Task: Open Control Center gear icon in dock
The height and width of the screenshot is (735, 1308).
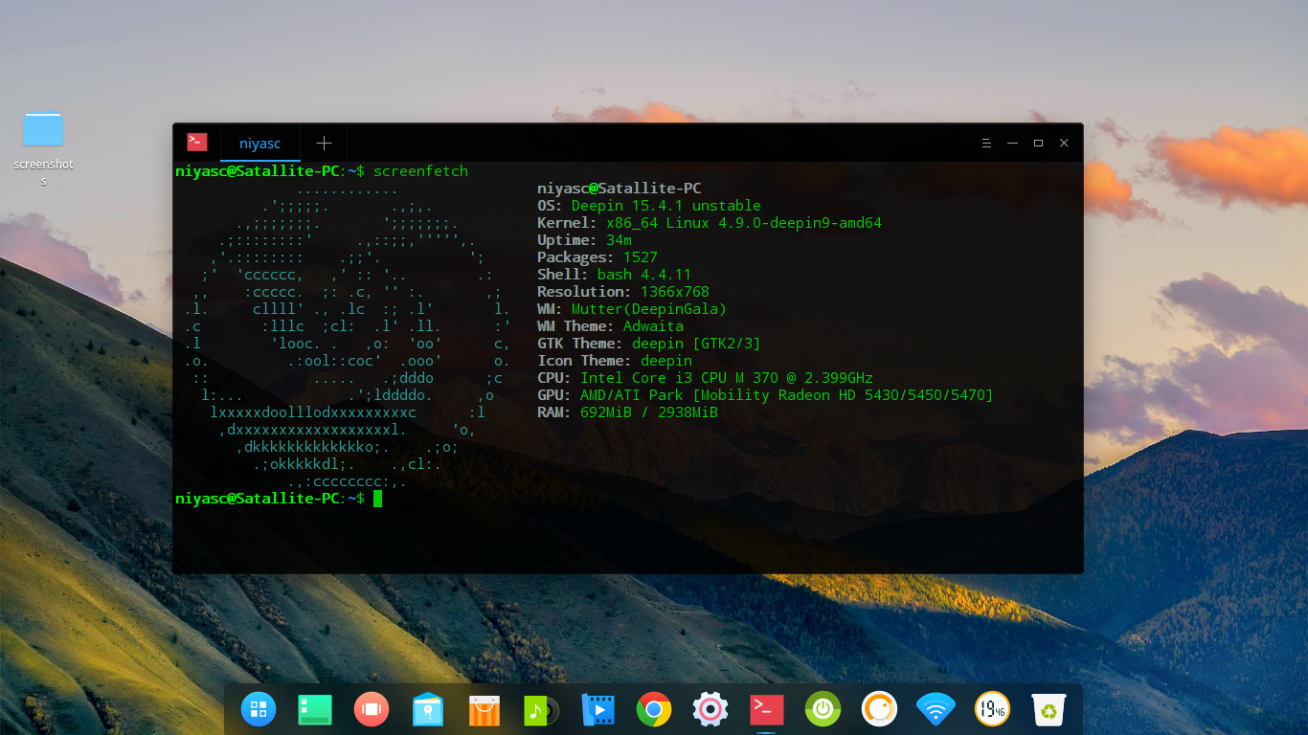Action: tap(710, 709)
